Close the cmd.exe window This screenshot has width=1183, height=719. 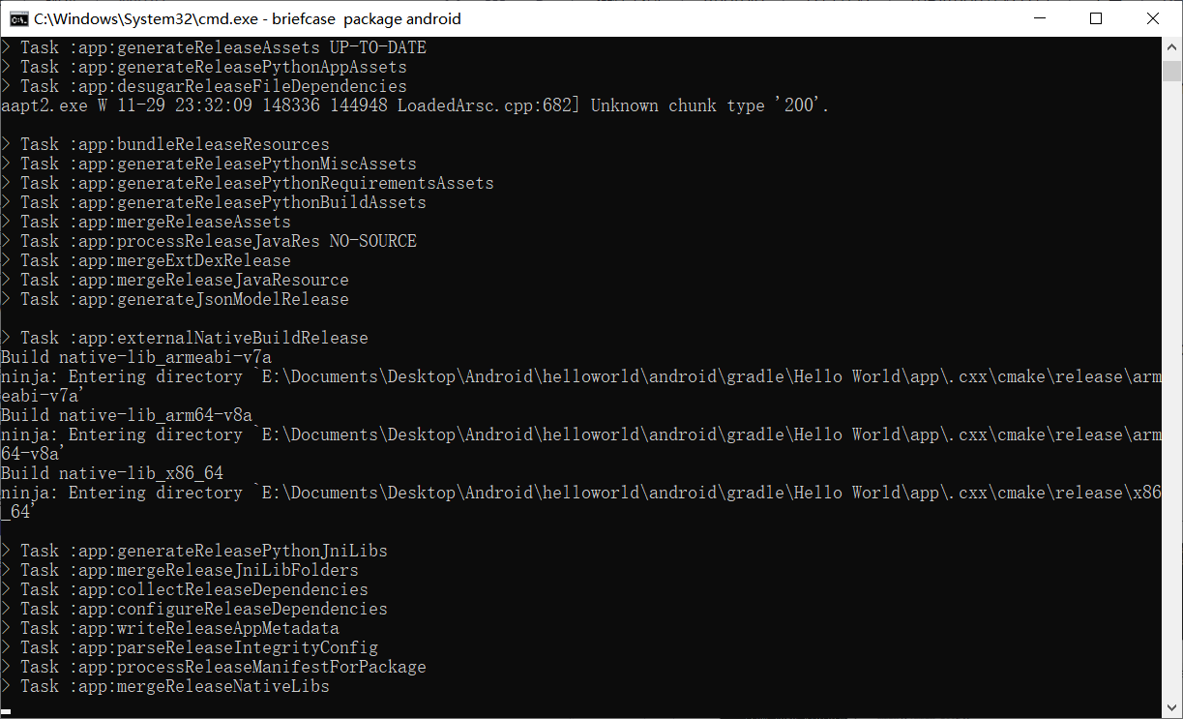pyautogui.click(x=1153, y=18)
